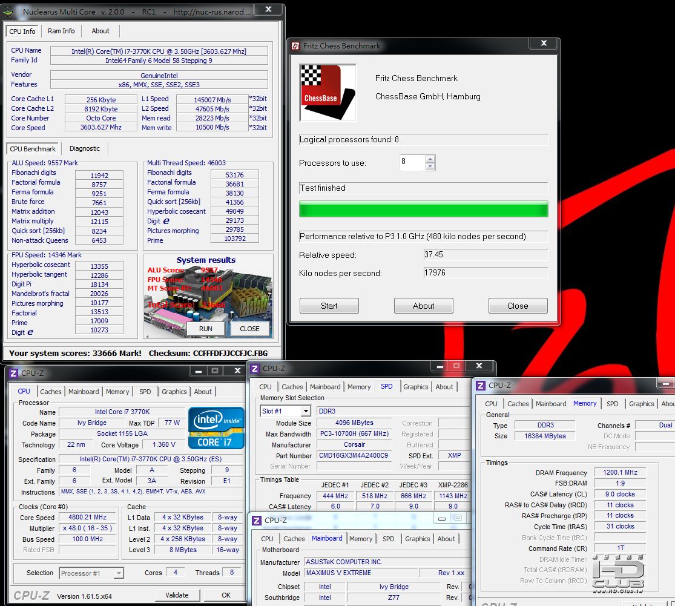Click the CPU Name field in Nuclearus
675x606 pixels.
[x=159, y=51]
